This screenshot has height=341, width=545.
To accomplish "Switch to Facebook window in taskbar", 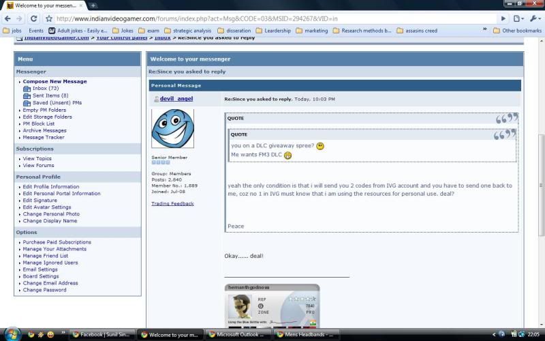I will pos(104,335).
